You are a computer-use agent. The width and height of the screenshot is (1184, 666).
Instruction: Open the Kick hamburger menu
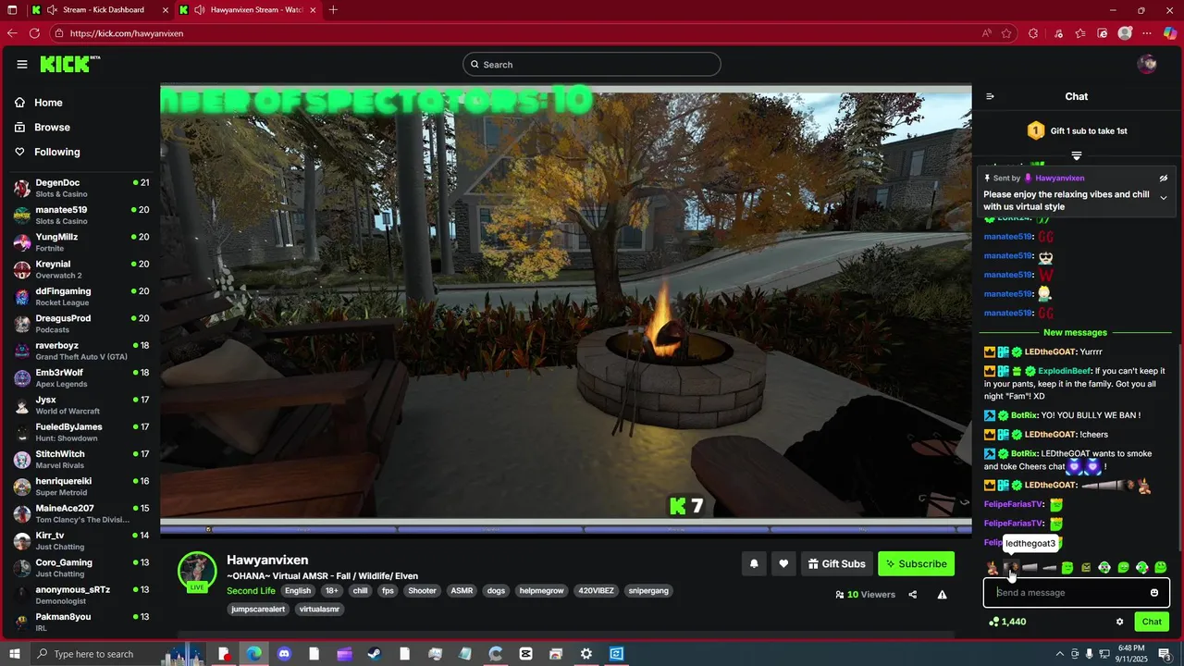pos(22,64)
